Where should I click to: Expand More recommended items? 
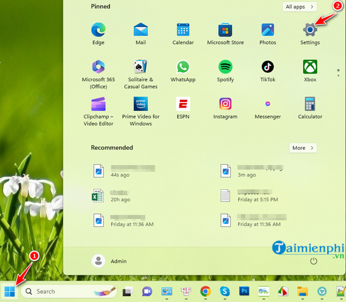click(x=303, y=148)
